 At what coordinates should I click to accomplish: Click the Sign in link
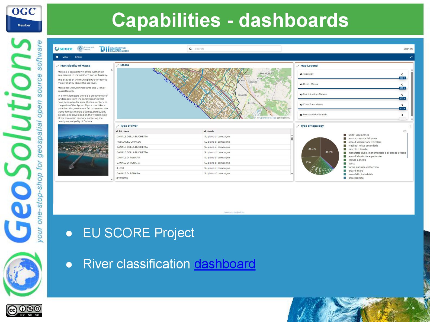click(x=408, y=49)
